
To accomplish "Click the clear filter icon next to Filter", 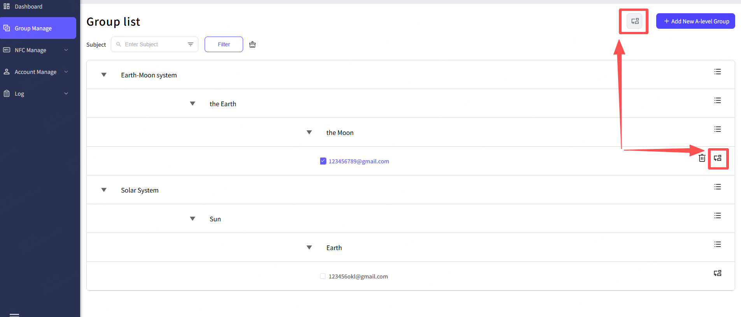I will click(252, 44).
